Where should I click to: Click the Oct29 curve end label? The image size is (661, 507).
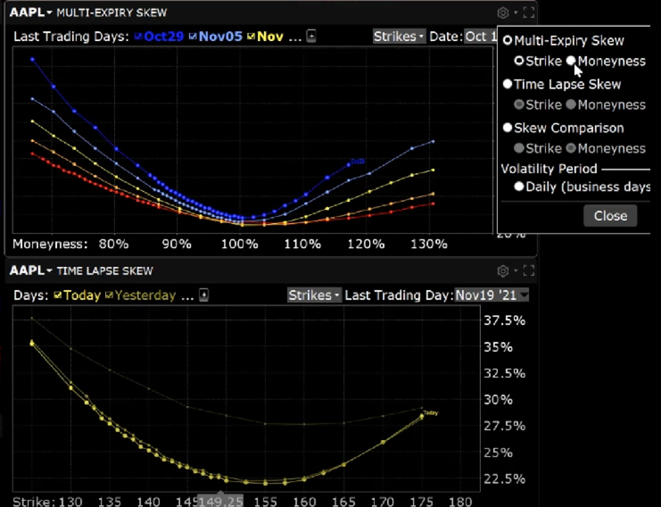point(357,162)
